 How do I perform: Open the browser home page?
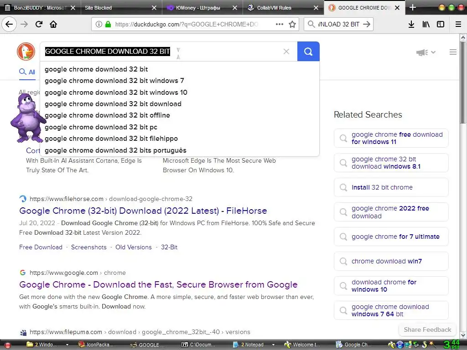coord(53,24)
